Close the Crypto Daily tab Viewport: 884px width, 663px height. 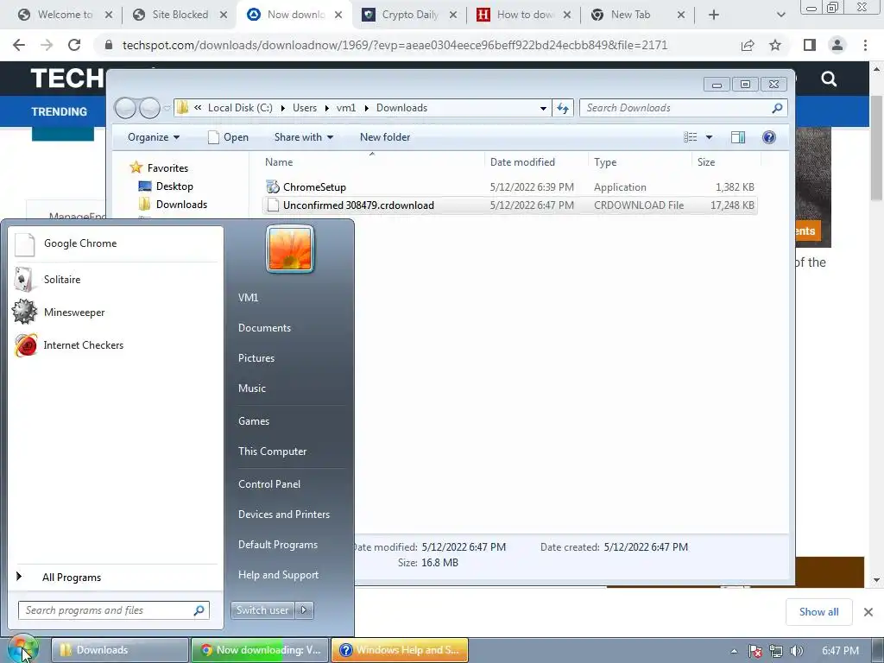pyautogui.click(x=453, y=15)
